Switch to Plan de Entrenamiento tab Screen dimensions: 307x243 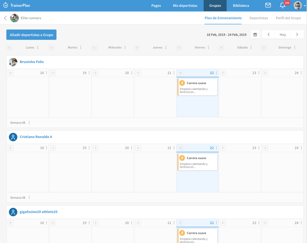coord(223,18)
